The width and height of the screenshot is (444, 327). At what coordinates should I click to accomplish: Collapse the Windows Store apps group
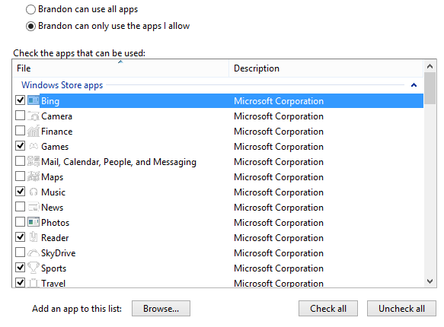pos(414,85)
